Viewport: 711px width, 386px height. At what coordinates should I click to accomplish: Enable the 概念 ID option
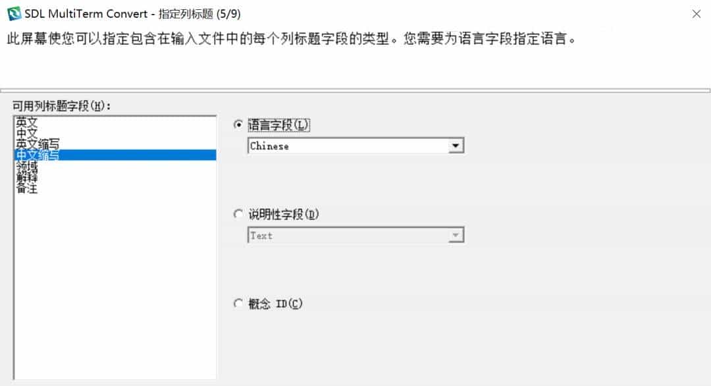pyautogui.click(x=238, y=303)
